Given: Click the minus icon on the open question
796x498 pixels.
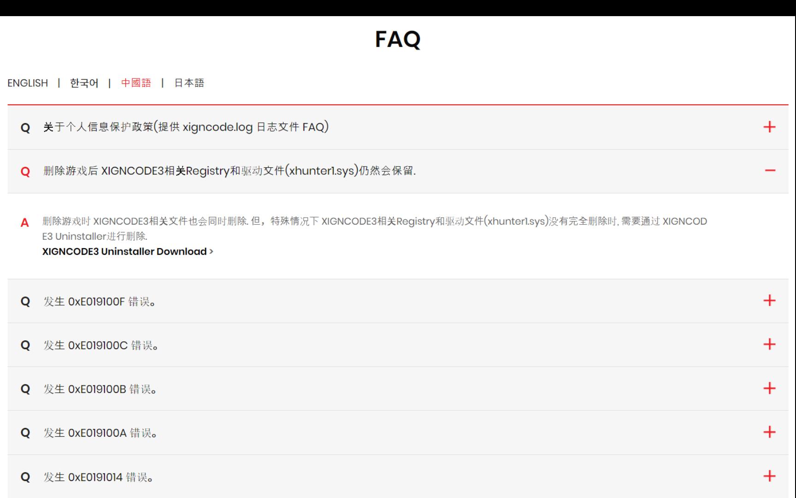Looking at the screenshot, I should click(x=769, y=171).
